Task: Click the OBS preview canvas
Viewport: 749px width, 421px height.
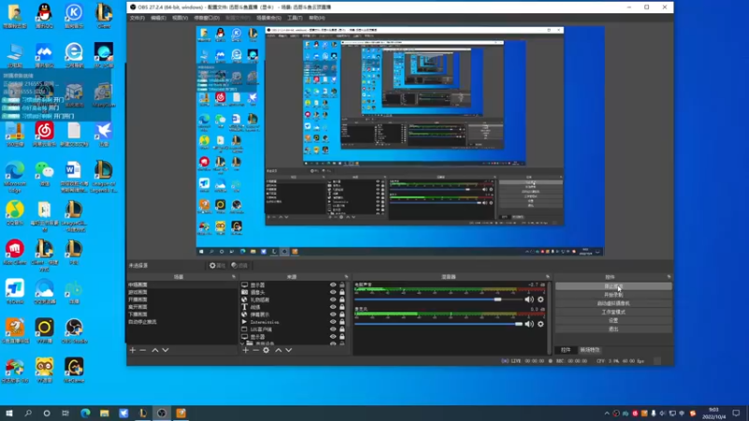Action: pyautogui.click(x=401, y=141)
